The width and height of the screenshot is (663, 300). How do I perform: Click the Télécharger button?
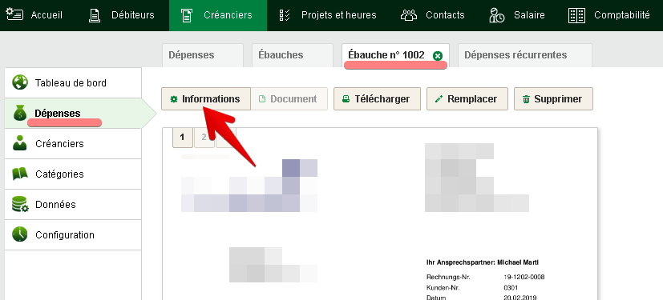[377, 98]
